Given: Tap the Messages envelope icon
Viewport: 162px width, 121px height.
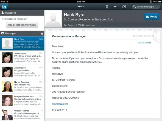Looking at the screenshot, I should tap(3, 33).
